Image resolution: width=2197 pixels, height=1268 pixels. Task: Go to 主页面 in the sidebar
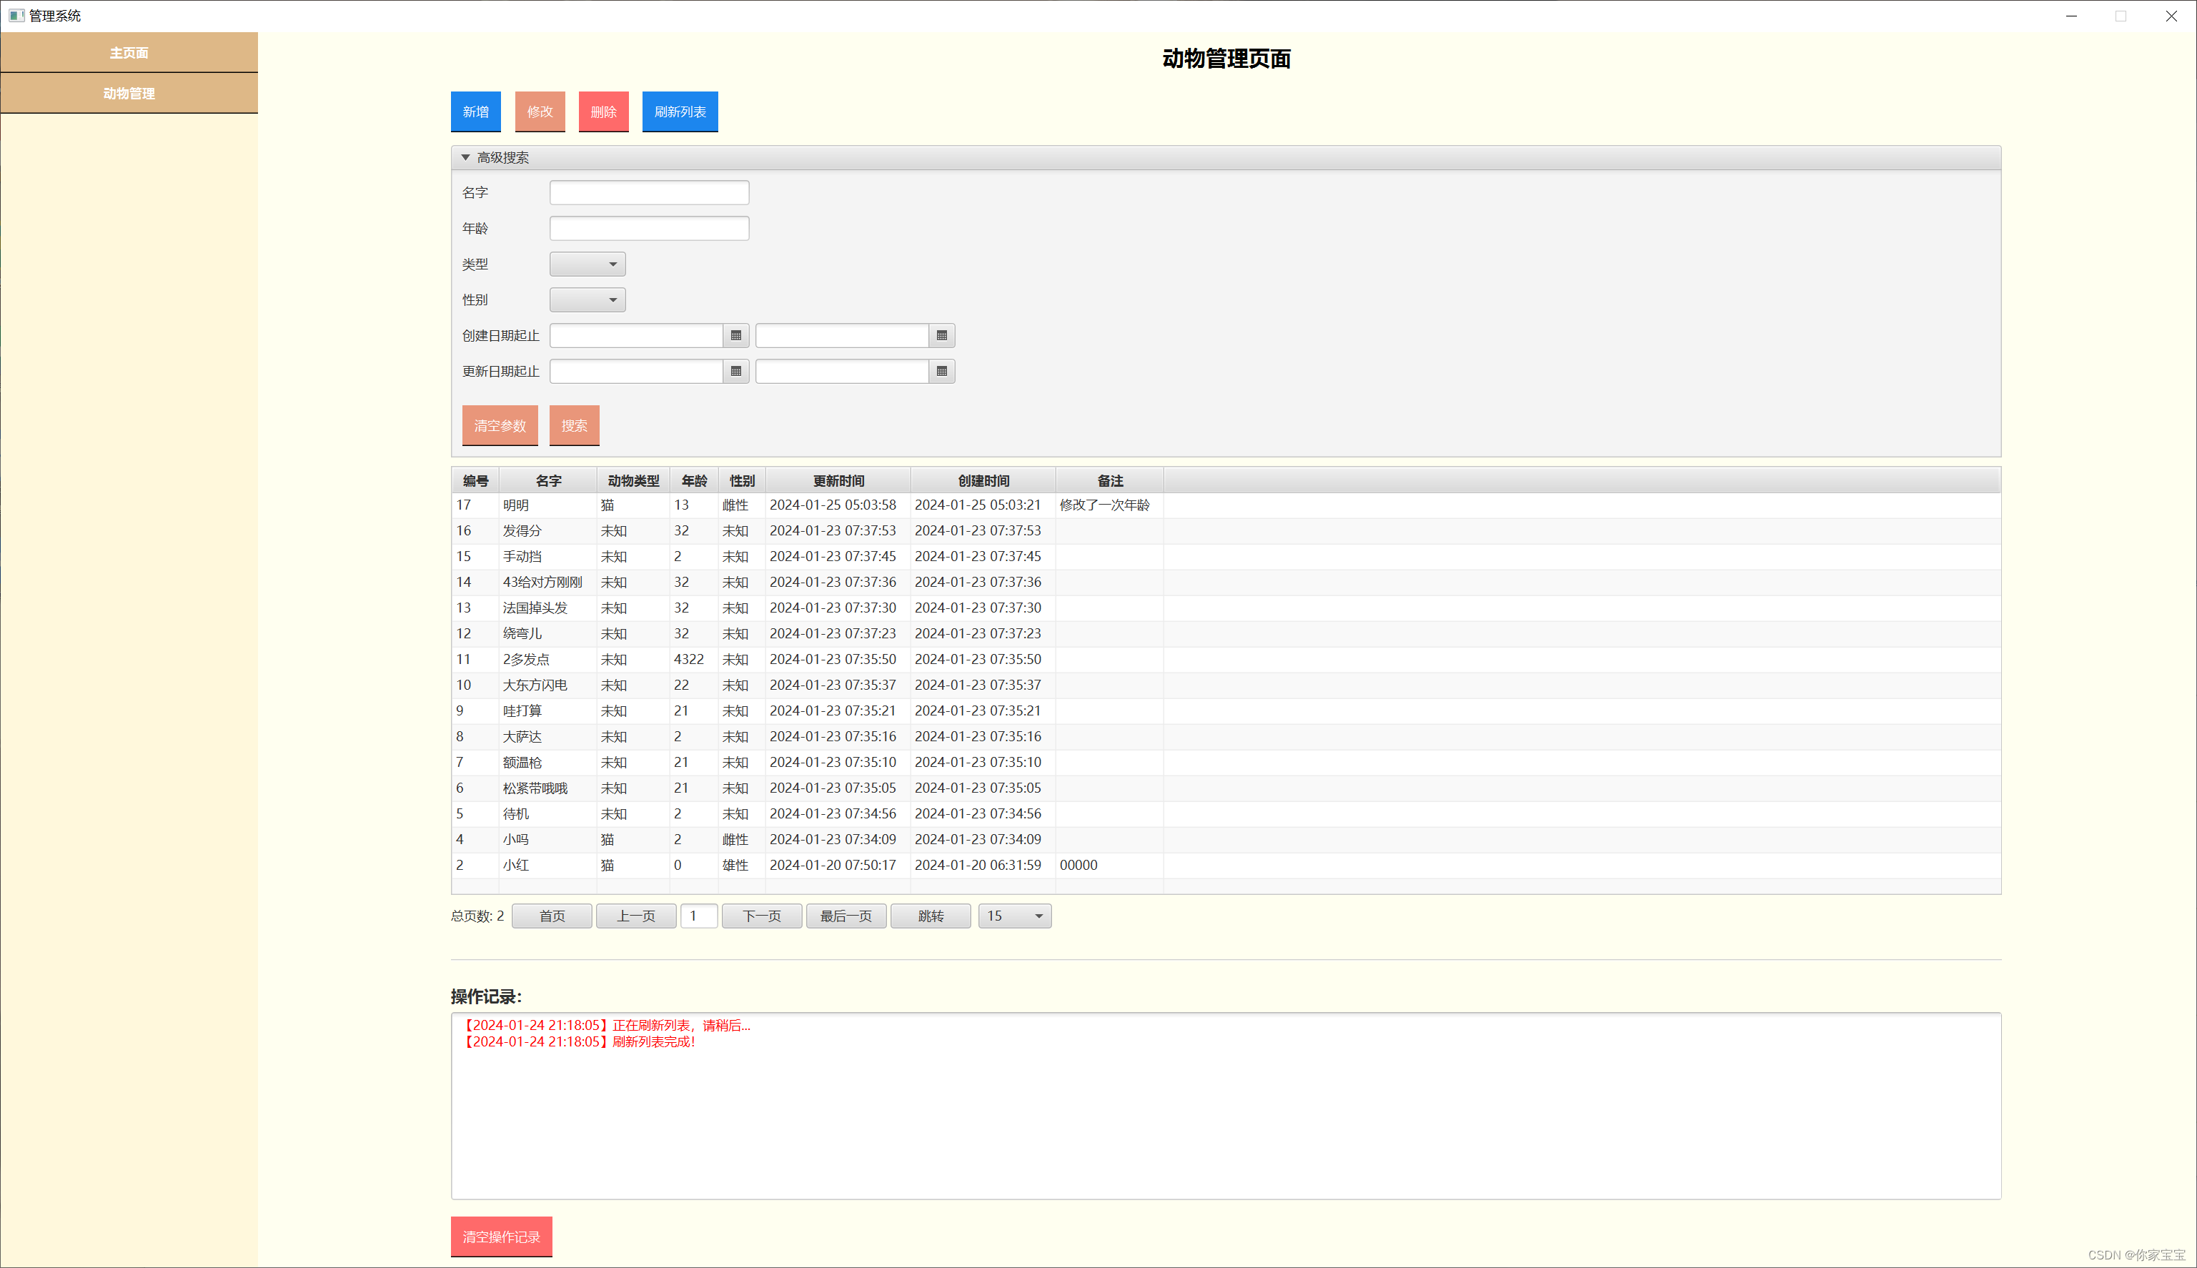point(129,52)
